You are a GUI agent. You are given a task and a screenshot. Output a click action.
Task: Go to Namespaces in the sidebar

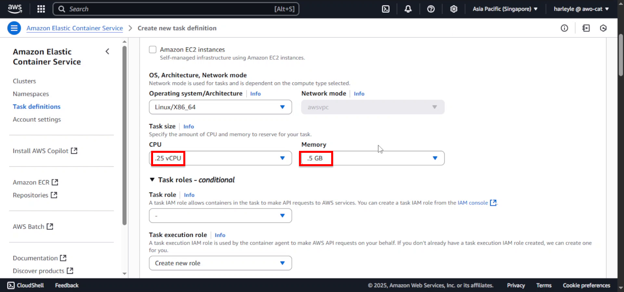click(31, 94)
